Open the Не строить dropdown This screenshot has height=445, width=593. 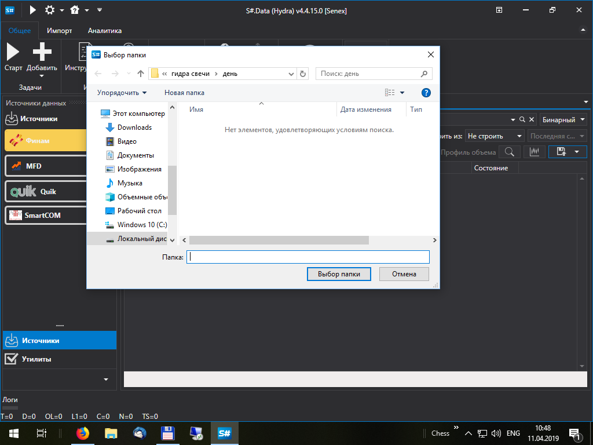click(495, 136)
